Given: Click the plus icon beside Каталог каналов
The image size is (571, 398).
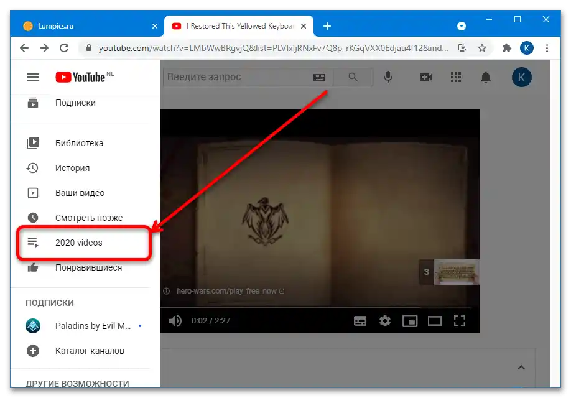Looking at the screenshot, I should point(33,351).
